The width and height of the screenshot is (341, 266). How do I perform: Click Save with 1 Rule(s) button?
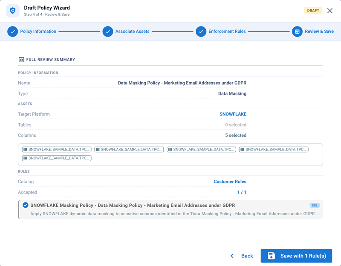pyautogui.click(x=296, y=256)
